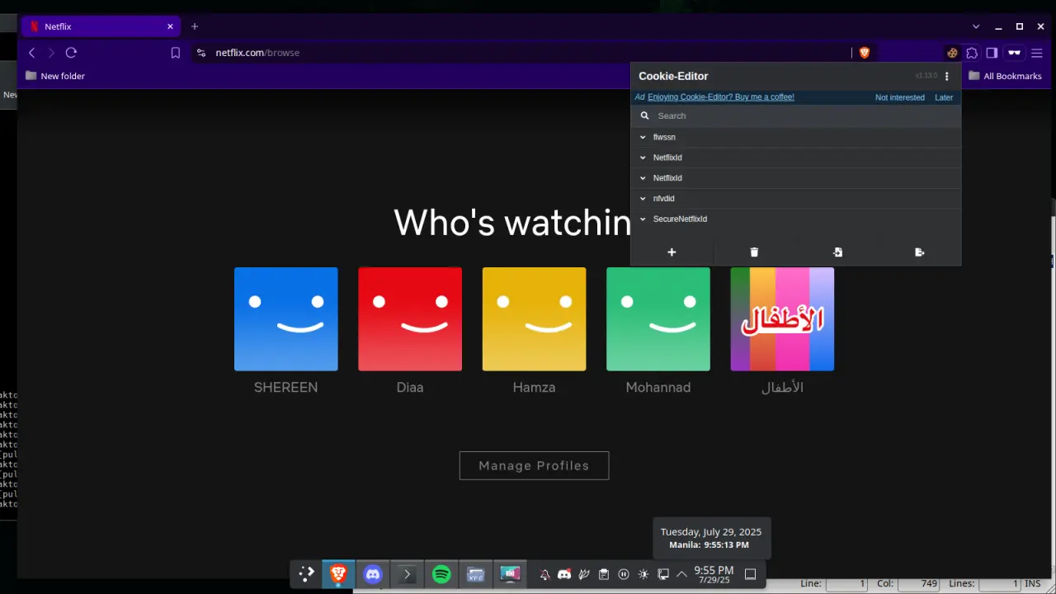The width and height of the screenshot is (1056, 594).
Task: Click the display configuration tray icon
Action: point(663,574)
